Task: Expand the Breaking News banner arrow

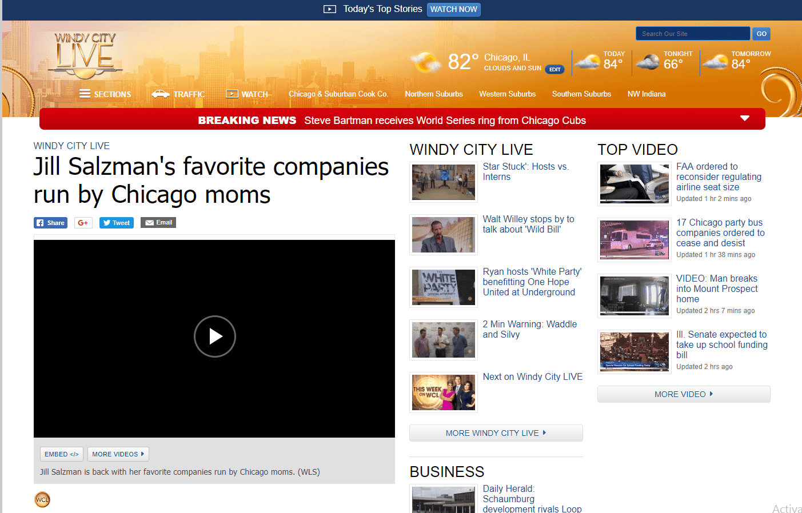Action: (745, 118)
